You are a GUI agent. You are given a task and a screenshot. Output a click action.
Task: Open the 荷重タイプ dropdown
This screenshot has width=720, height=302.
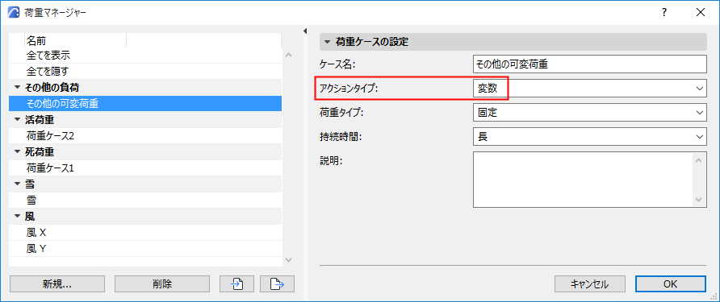click(x=589, y=112)
